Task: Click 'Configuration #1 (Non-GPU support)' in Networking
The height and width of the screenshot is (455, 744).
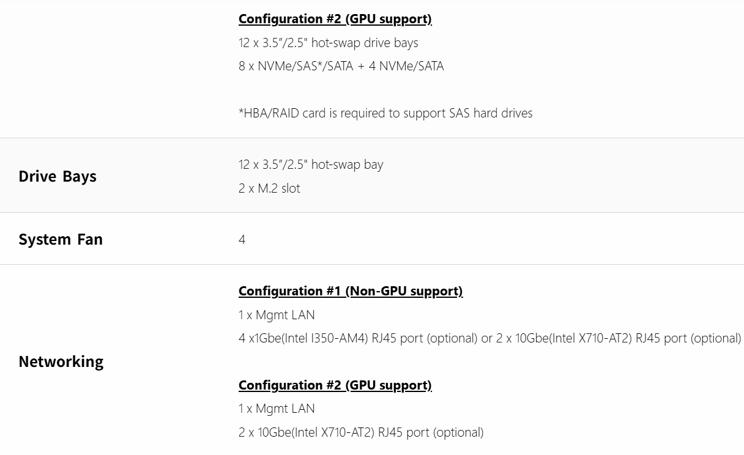Action: [x=350, y=291]
